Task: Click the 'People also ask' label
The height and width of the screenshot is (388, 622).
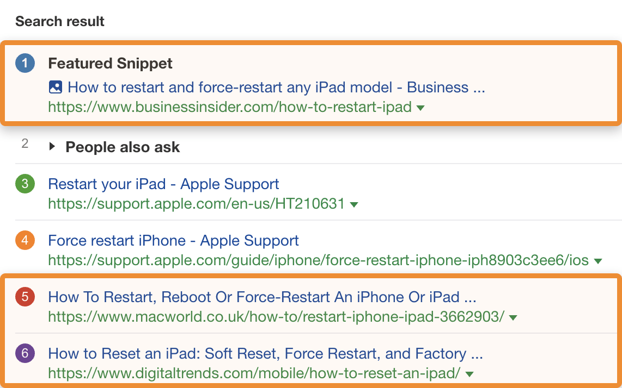Action: pos(123,147)
